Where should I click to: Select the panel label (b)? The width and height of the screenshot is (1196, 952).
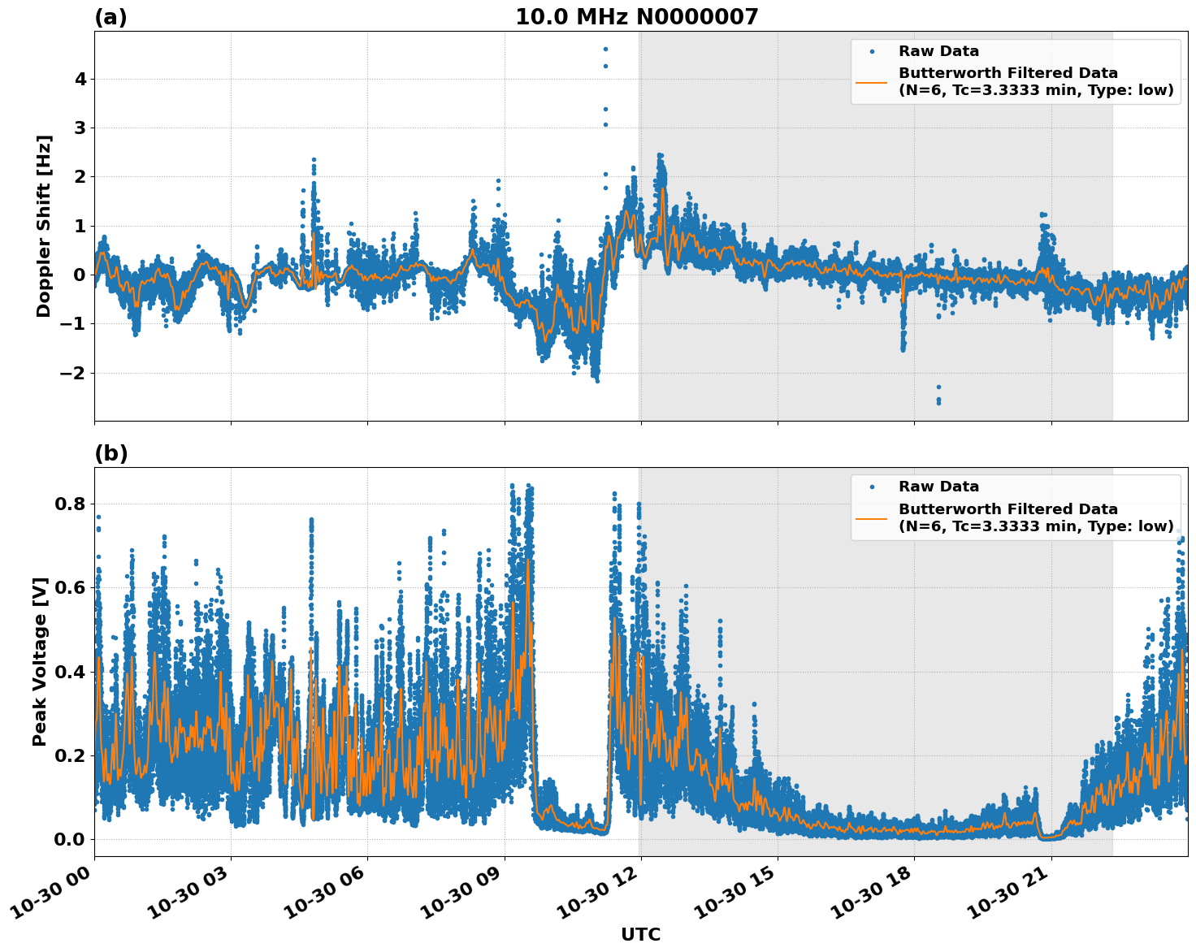(x=111, y=453)
